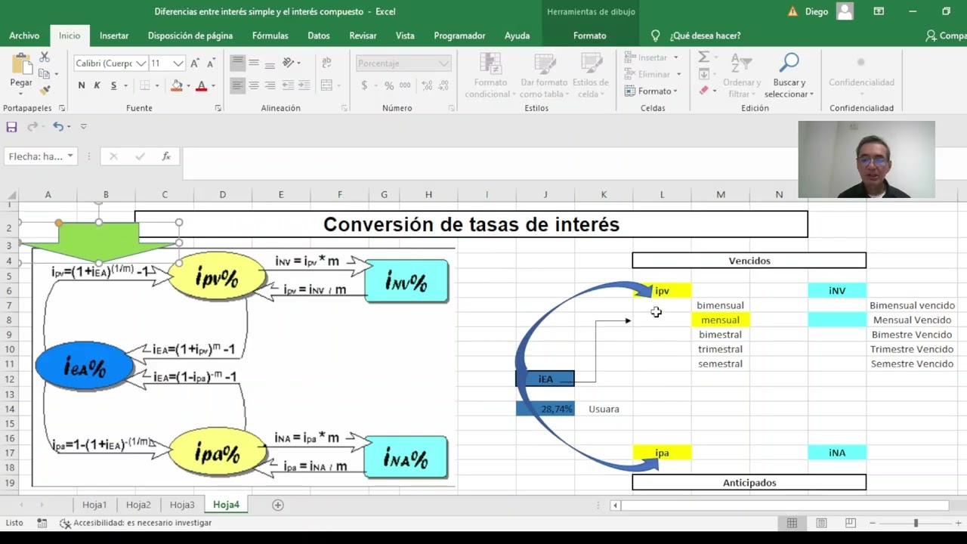Click the Format Painter brush icon
The image size is (967, 544).
pyautogui.click(x=45, y=90)
